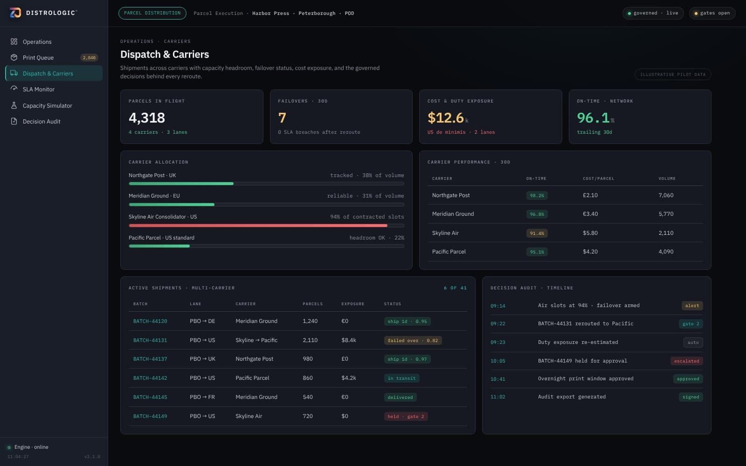The image size is (746, 466).
Task: Open Capacity Simulator from sidebar
Action: pos(54,105)
